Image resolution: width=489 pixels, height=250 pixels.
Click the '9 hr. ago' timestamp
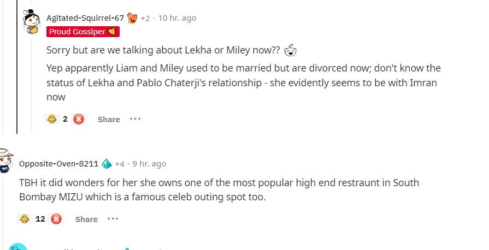click(x=149, y=164)
